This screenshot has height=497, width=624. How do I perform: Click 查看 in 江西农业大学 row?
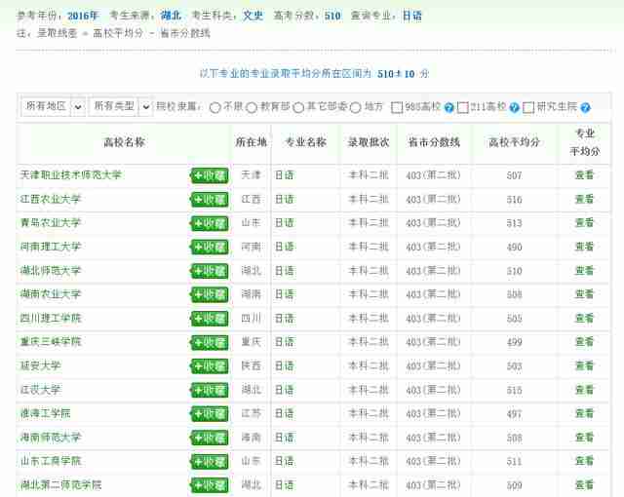point(584,199)
